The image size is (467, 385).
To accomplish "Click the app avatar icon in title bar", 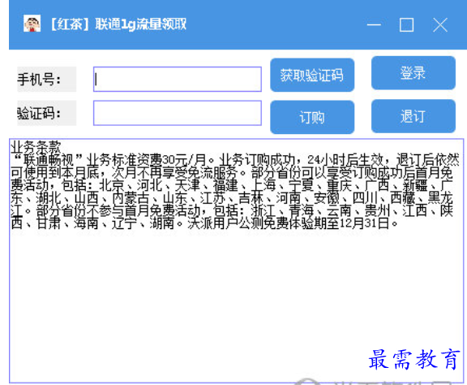I will pos(32,24).
